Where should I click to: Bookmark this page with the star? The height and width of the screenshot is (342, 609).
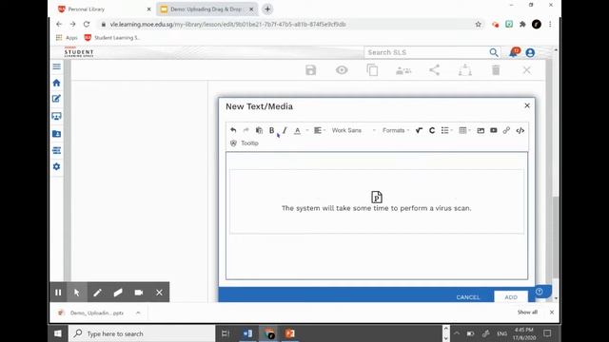[478, 24]
